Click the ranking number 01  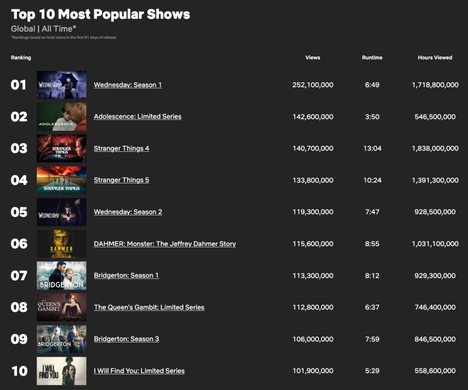point(18,85)
